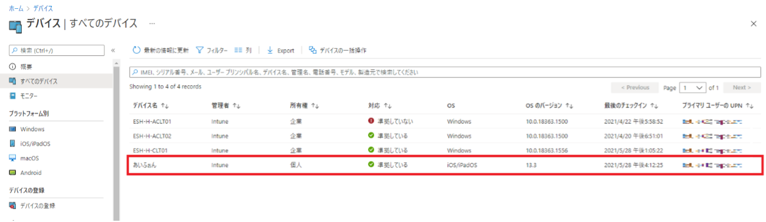This screenshot has width=766, height=222.
Task: Open the page number dropdown
Action: 692,88
